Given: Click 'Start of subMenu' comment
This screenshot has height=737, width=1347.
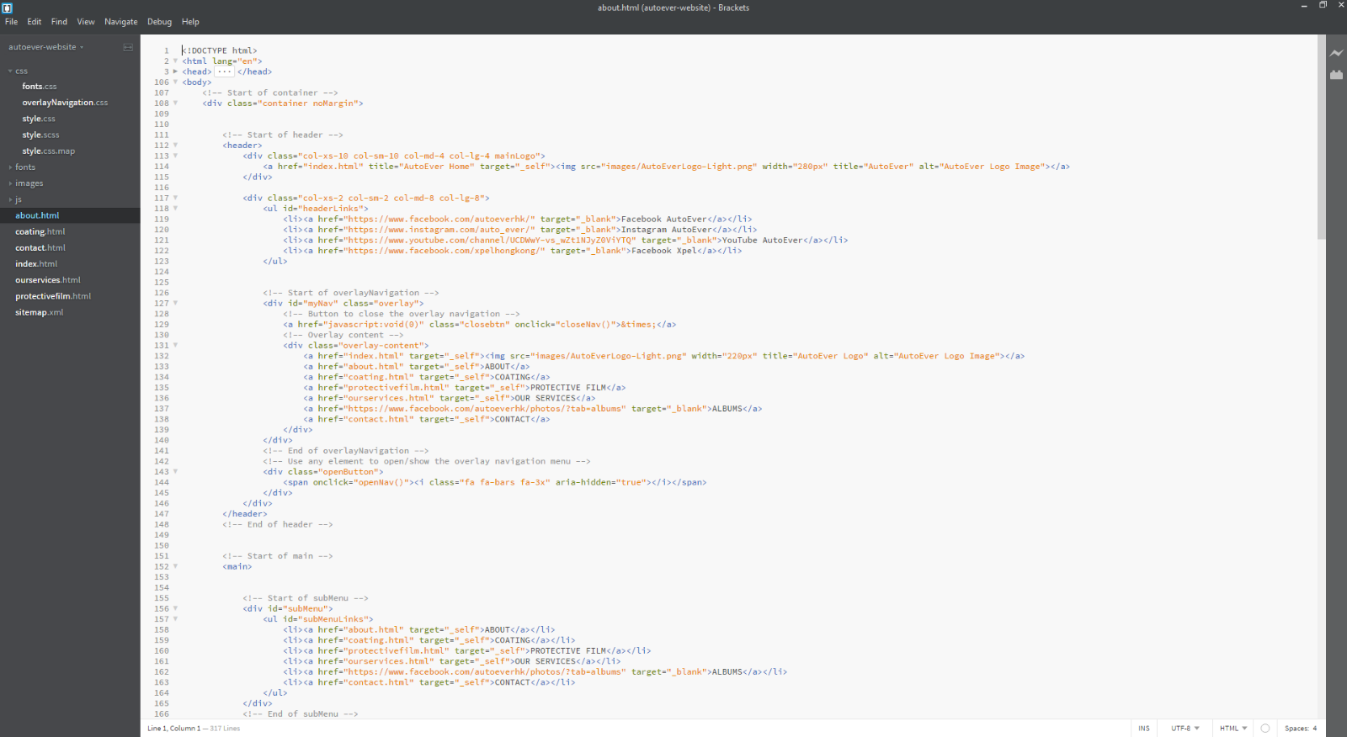Looking at the screenshot, I should 306,598.
